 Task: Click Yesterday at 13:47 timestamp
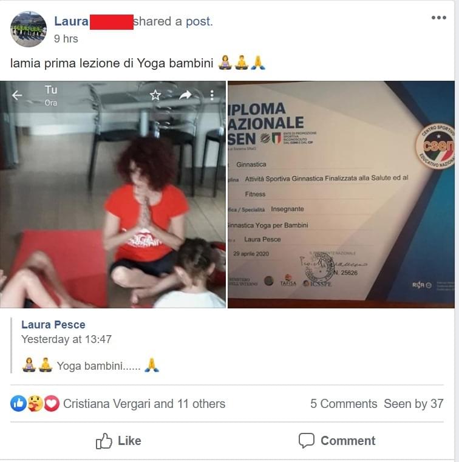pos(66,339)
